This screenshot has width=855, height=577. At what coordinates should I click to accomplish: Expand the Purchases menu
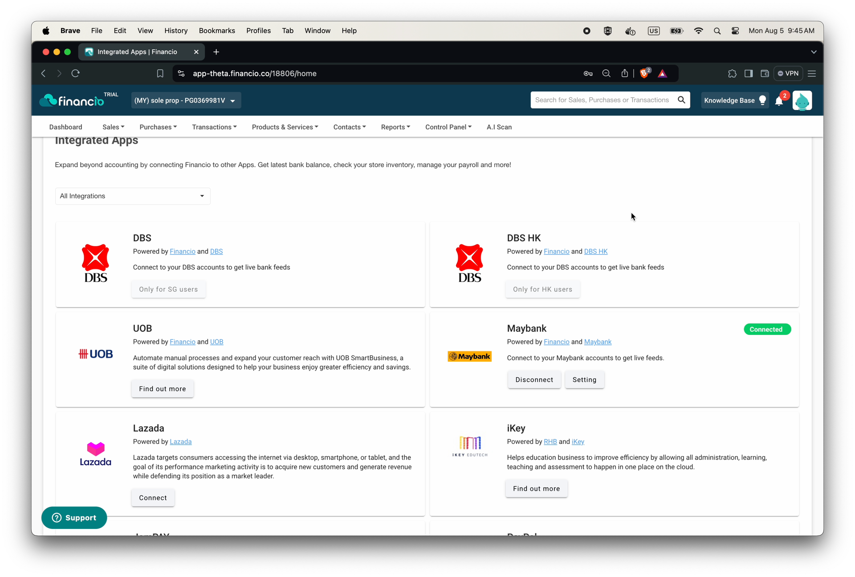tap(158, 127)
